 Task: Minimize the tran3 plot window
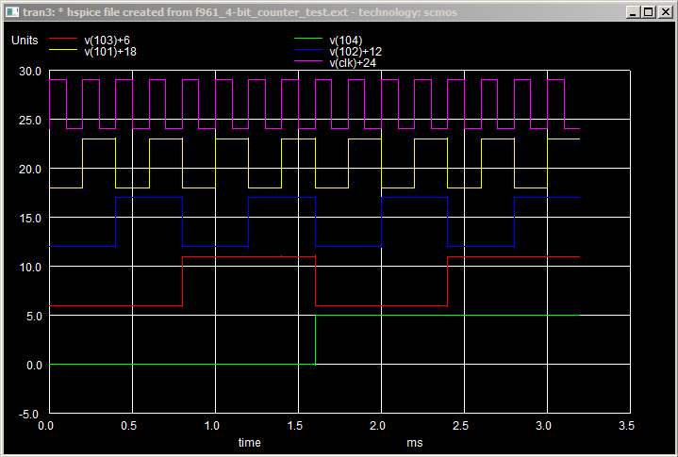[x=632, y=12]
